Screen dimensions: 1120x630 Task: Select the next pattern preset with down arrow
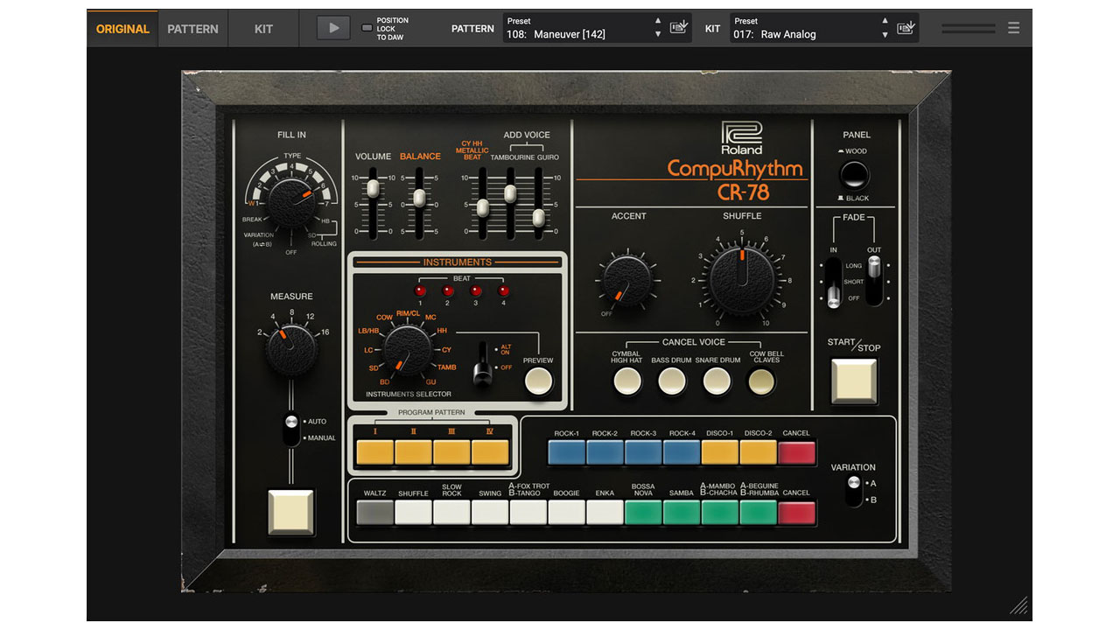[658, 35]
